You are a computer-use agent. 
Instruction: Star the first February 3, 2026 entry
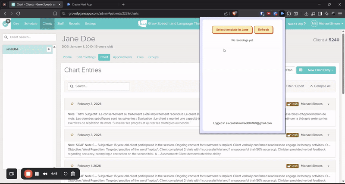[x=72, y=104]
